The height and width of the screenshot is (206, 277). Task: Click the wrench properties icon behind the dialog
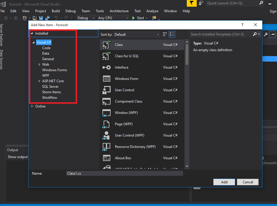pyautogui.click(x=266, y=34)
